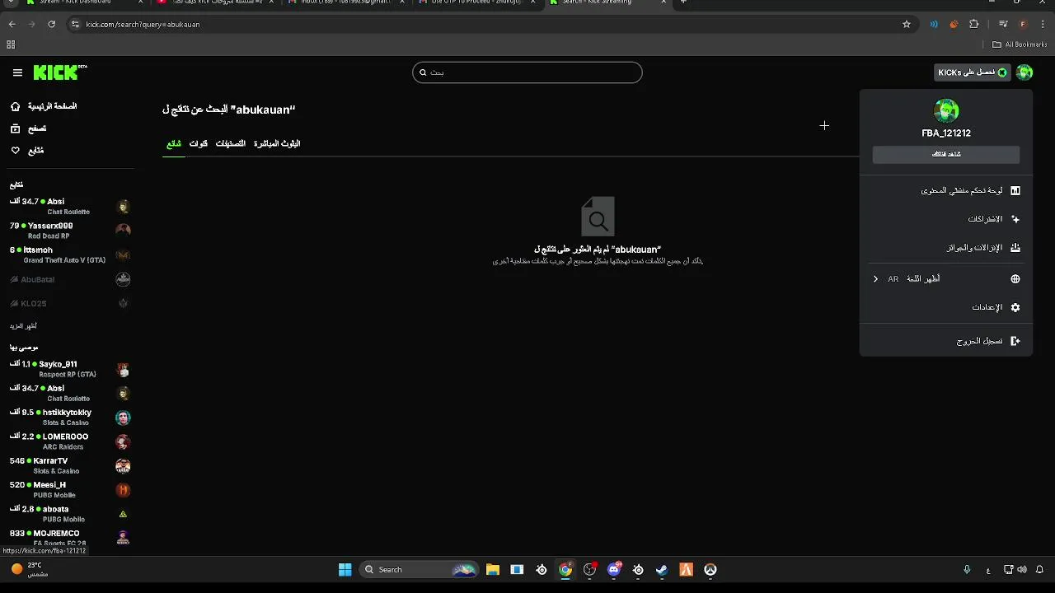Click the search magnifier icon
This screenshot has width=1055, height=593.
coord(424,72)
